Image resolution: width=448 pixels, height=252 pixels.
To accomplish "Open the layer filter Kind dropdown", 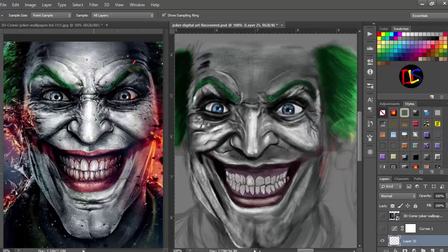I will [391, 187].
